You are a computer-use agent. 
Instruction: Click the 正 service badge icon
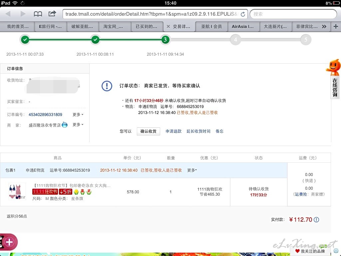pyautogui.click(x=89, y=192)
